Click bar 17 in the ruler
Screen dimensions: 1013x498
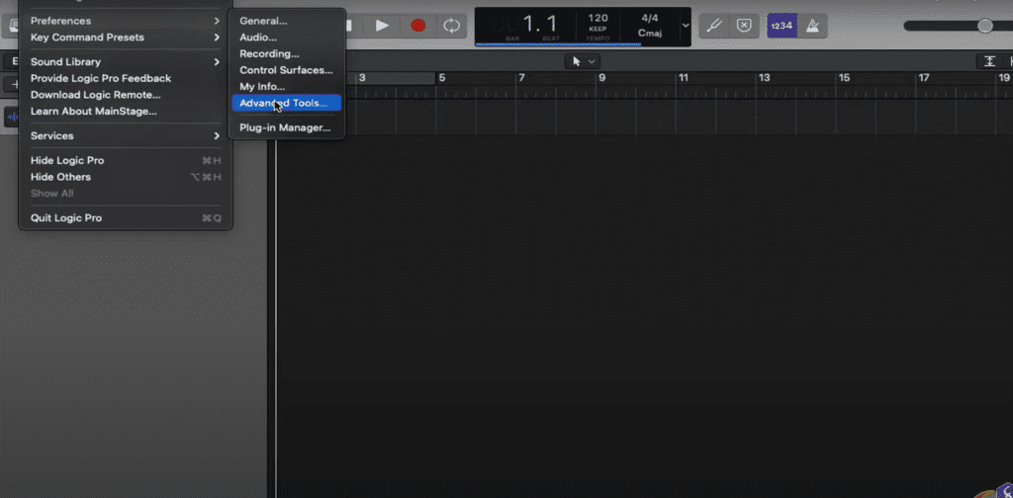pos(924,77)
